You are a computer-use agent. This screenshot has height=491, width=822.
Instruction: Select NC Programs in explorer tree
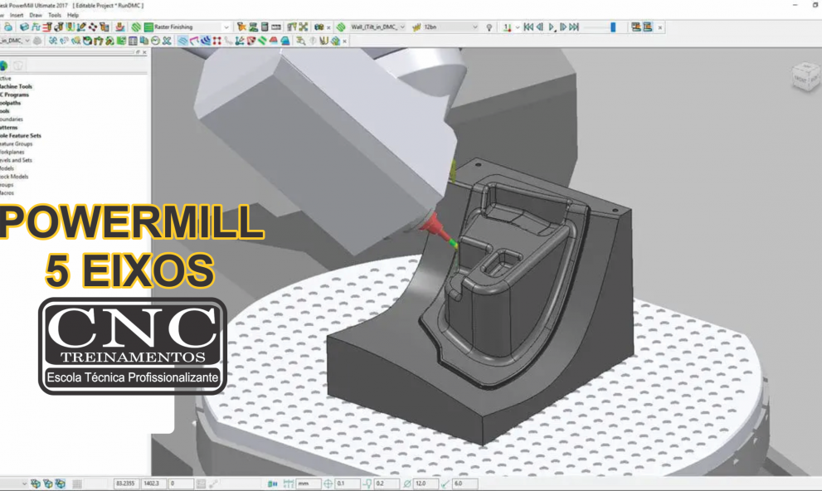pyautogui.click(x=15, y=95)
